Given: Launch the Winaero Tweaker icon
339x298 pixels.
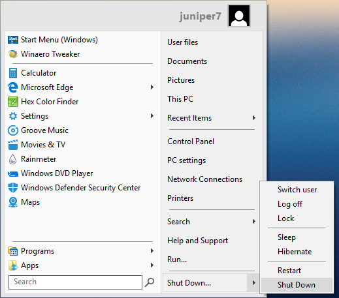Looking at the screenshot, I should pos(13,54).
